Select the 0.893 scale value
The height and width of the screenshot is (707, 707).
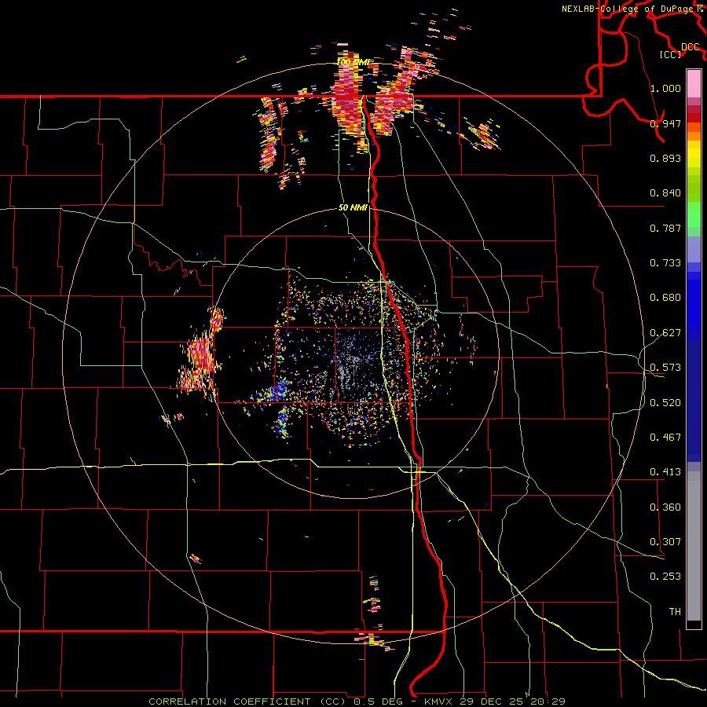(665, 158)
